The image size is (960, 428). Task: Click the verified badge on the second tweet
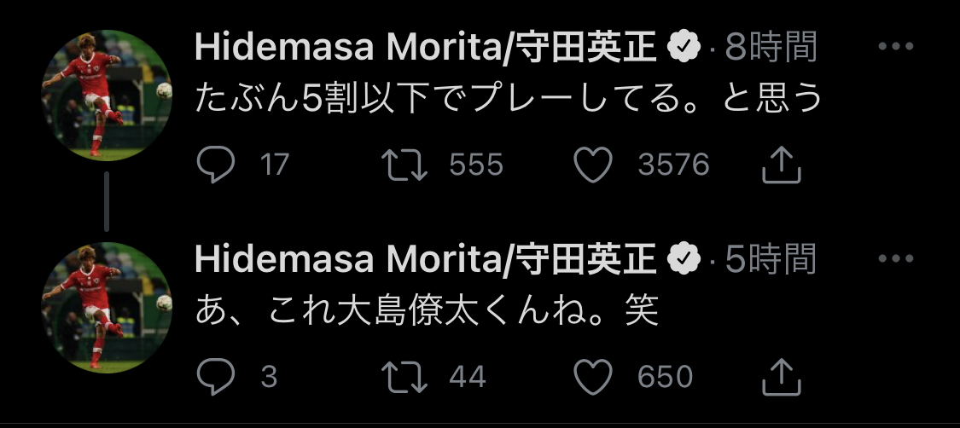[x=685, y=259]
